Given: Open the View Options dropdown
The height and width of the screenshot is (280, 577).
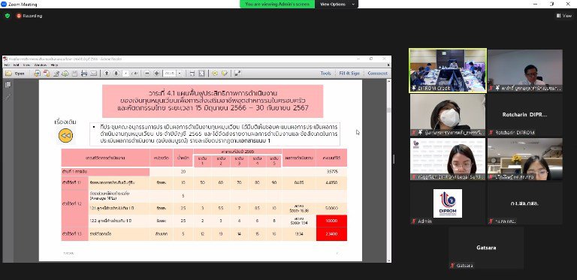Looking at the screenshot, I should pos(337,4).
